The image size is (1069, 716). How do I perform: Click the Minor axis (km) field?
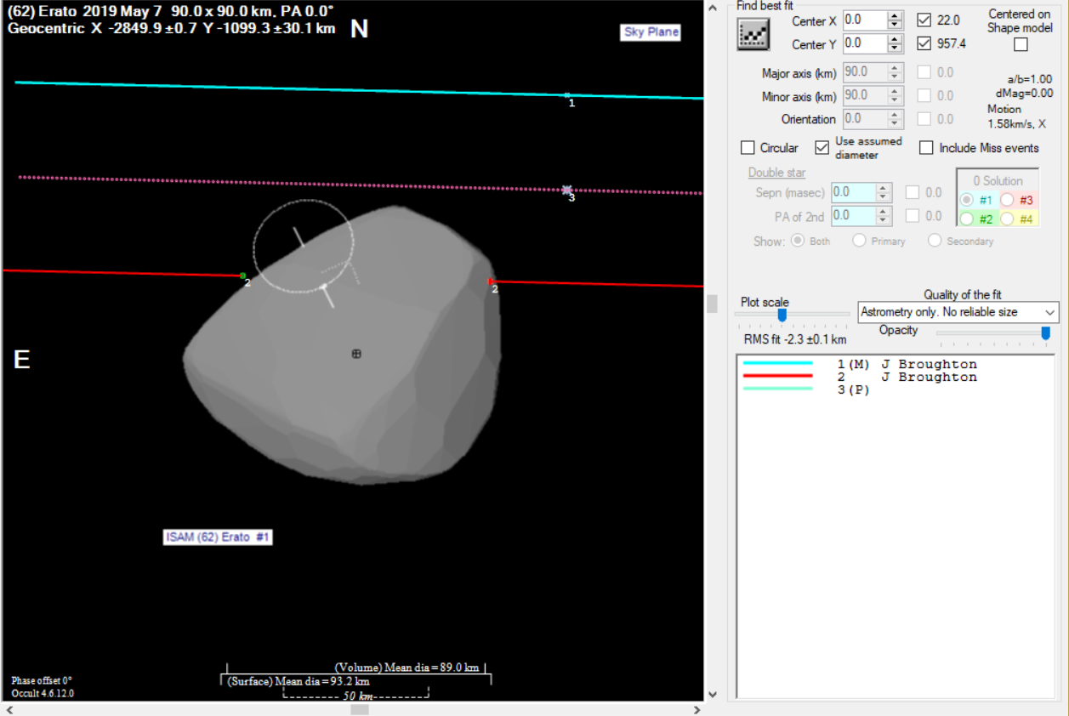tap(865, 96)
